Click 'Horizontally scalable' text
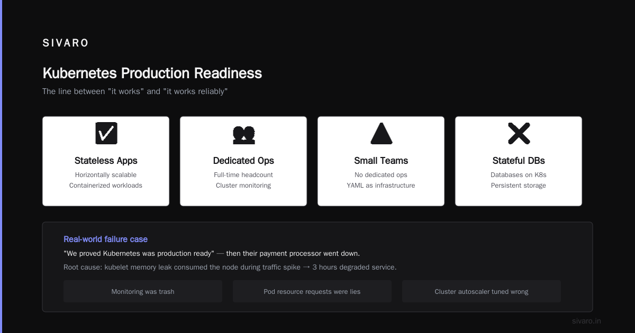 tap(106, 175)
